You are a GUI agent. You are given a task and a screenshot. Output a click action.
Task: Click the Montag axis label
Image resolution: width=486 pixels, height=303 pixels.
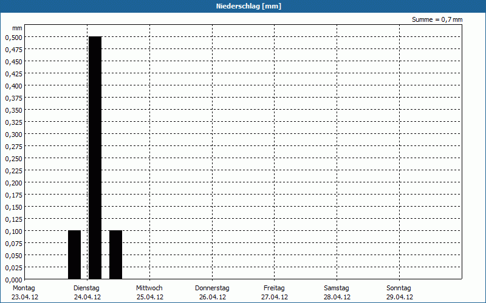coord(24,288)
